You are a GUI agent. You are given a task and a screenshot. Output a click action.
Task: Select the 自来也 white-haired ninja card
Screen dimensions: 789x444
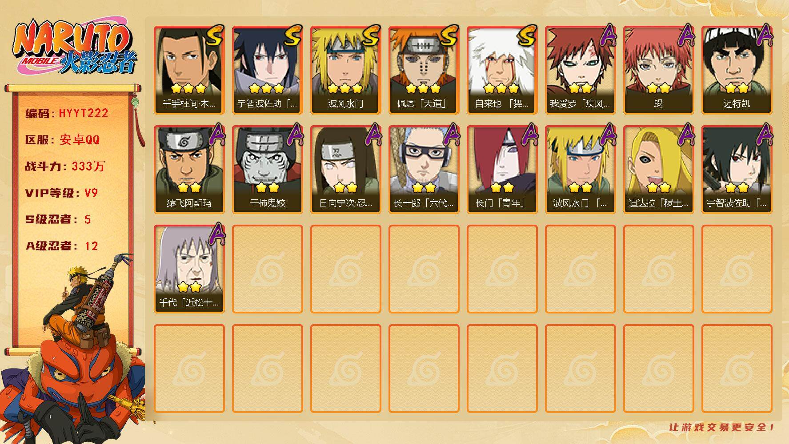click(502, 70)
